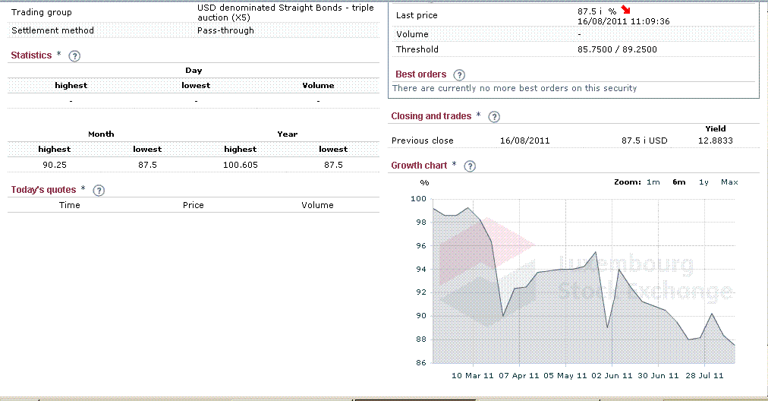The image size is (768, 401).
Task: Select the 6m zoom option
Action: [x=678, y=182]
